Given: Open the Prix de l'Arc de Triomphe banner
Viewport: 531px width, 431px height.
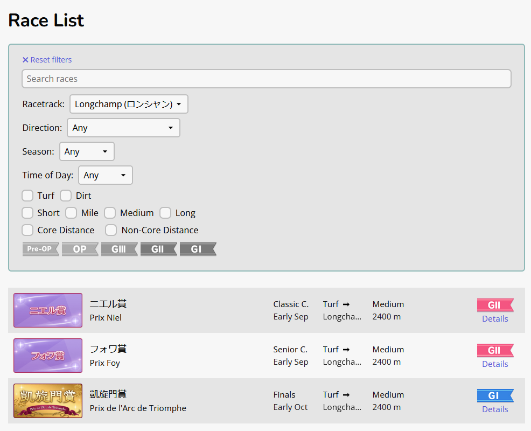Looking at the screenshot, I should coord(48,401).
